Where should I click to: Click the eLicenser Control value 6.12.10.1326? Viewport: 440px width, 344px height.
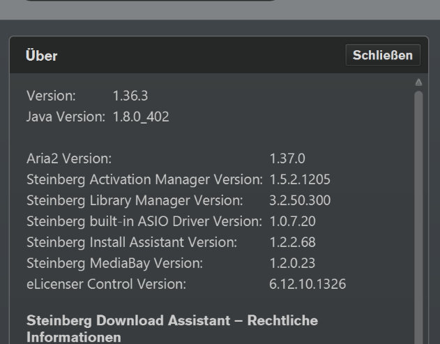click(308, 284)
